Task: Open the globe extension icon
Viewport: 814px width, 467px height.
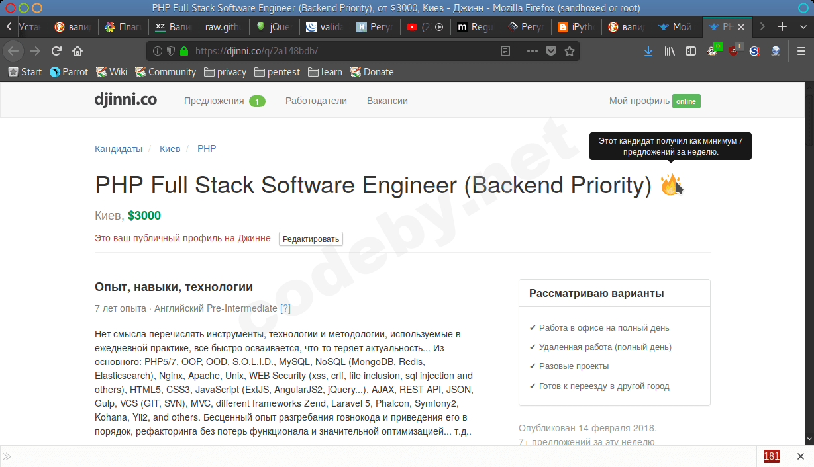Action: click(776, 51)
